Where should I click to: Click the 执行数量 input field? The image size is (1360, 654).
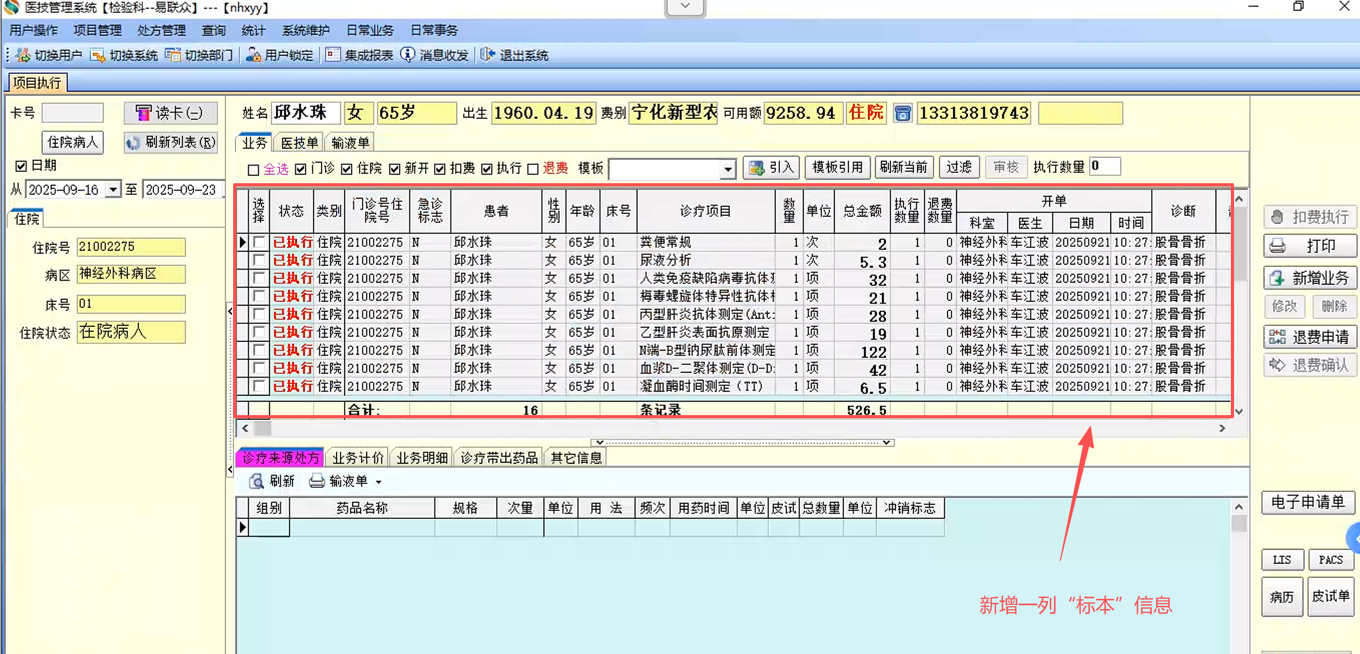[x=1105, y=167]
